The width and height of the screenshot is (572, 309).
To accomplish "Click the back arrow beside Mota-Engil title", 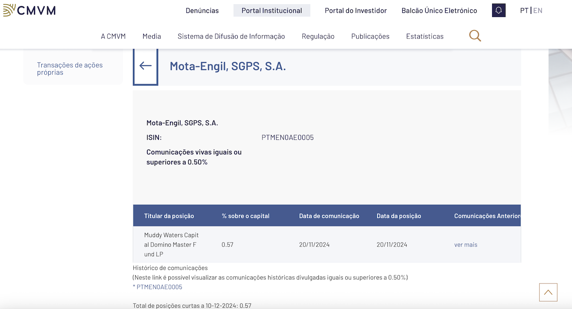I will 145,66.
